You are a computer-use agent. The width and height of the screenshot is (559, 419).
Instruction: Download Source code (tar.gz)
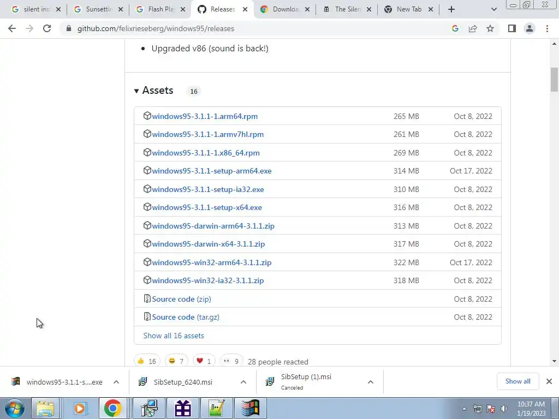pyautogui.click(x=186, y=317)
